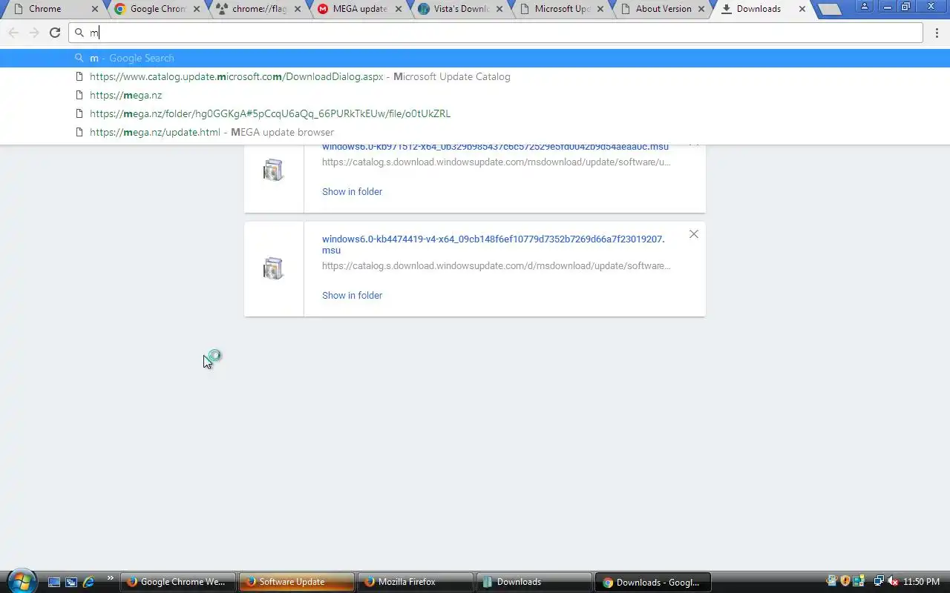Image resolution: width=950 pixels, height=593 pixels.
Task: Click the Downloads - Google taskbar button
Action: (x=652, y=582)
